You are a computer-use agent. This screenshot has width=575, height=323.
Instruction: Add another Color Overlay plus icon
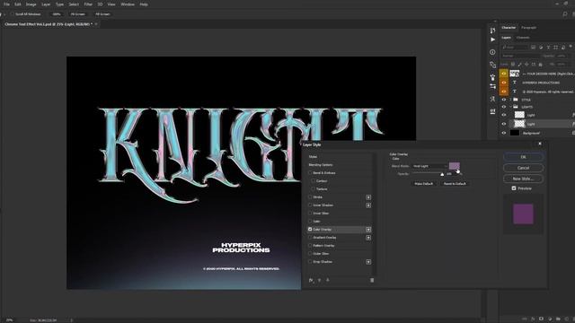pyautogui.click(x=368, y=230)
